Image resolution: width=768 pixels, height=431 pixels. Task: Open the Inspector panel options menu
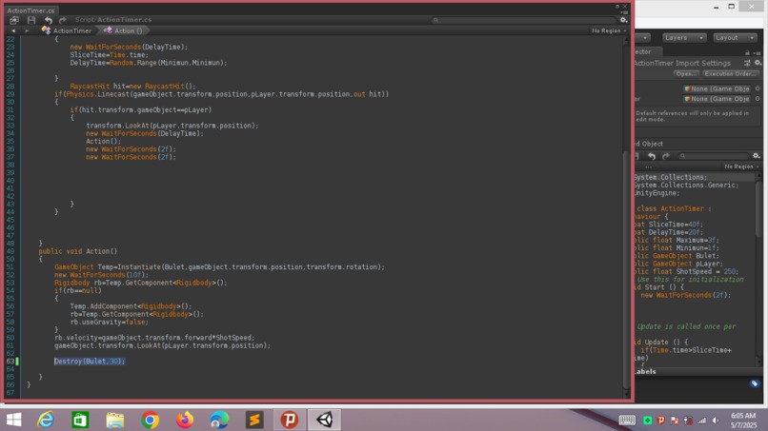pos(758,52)
